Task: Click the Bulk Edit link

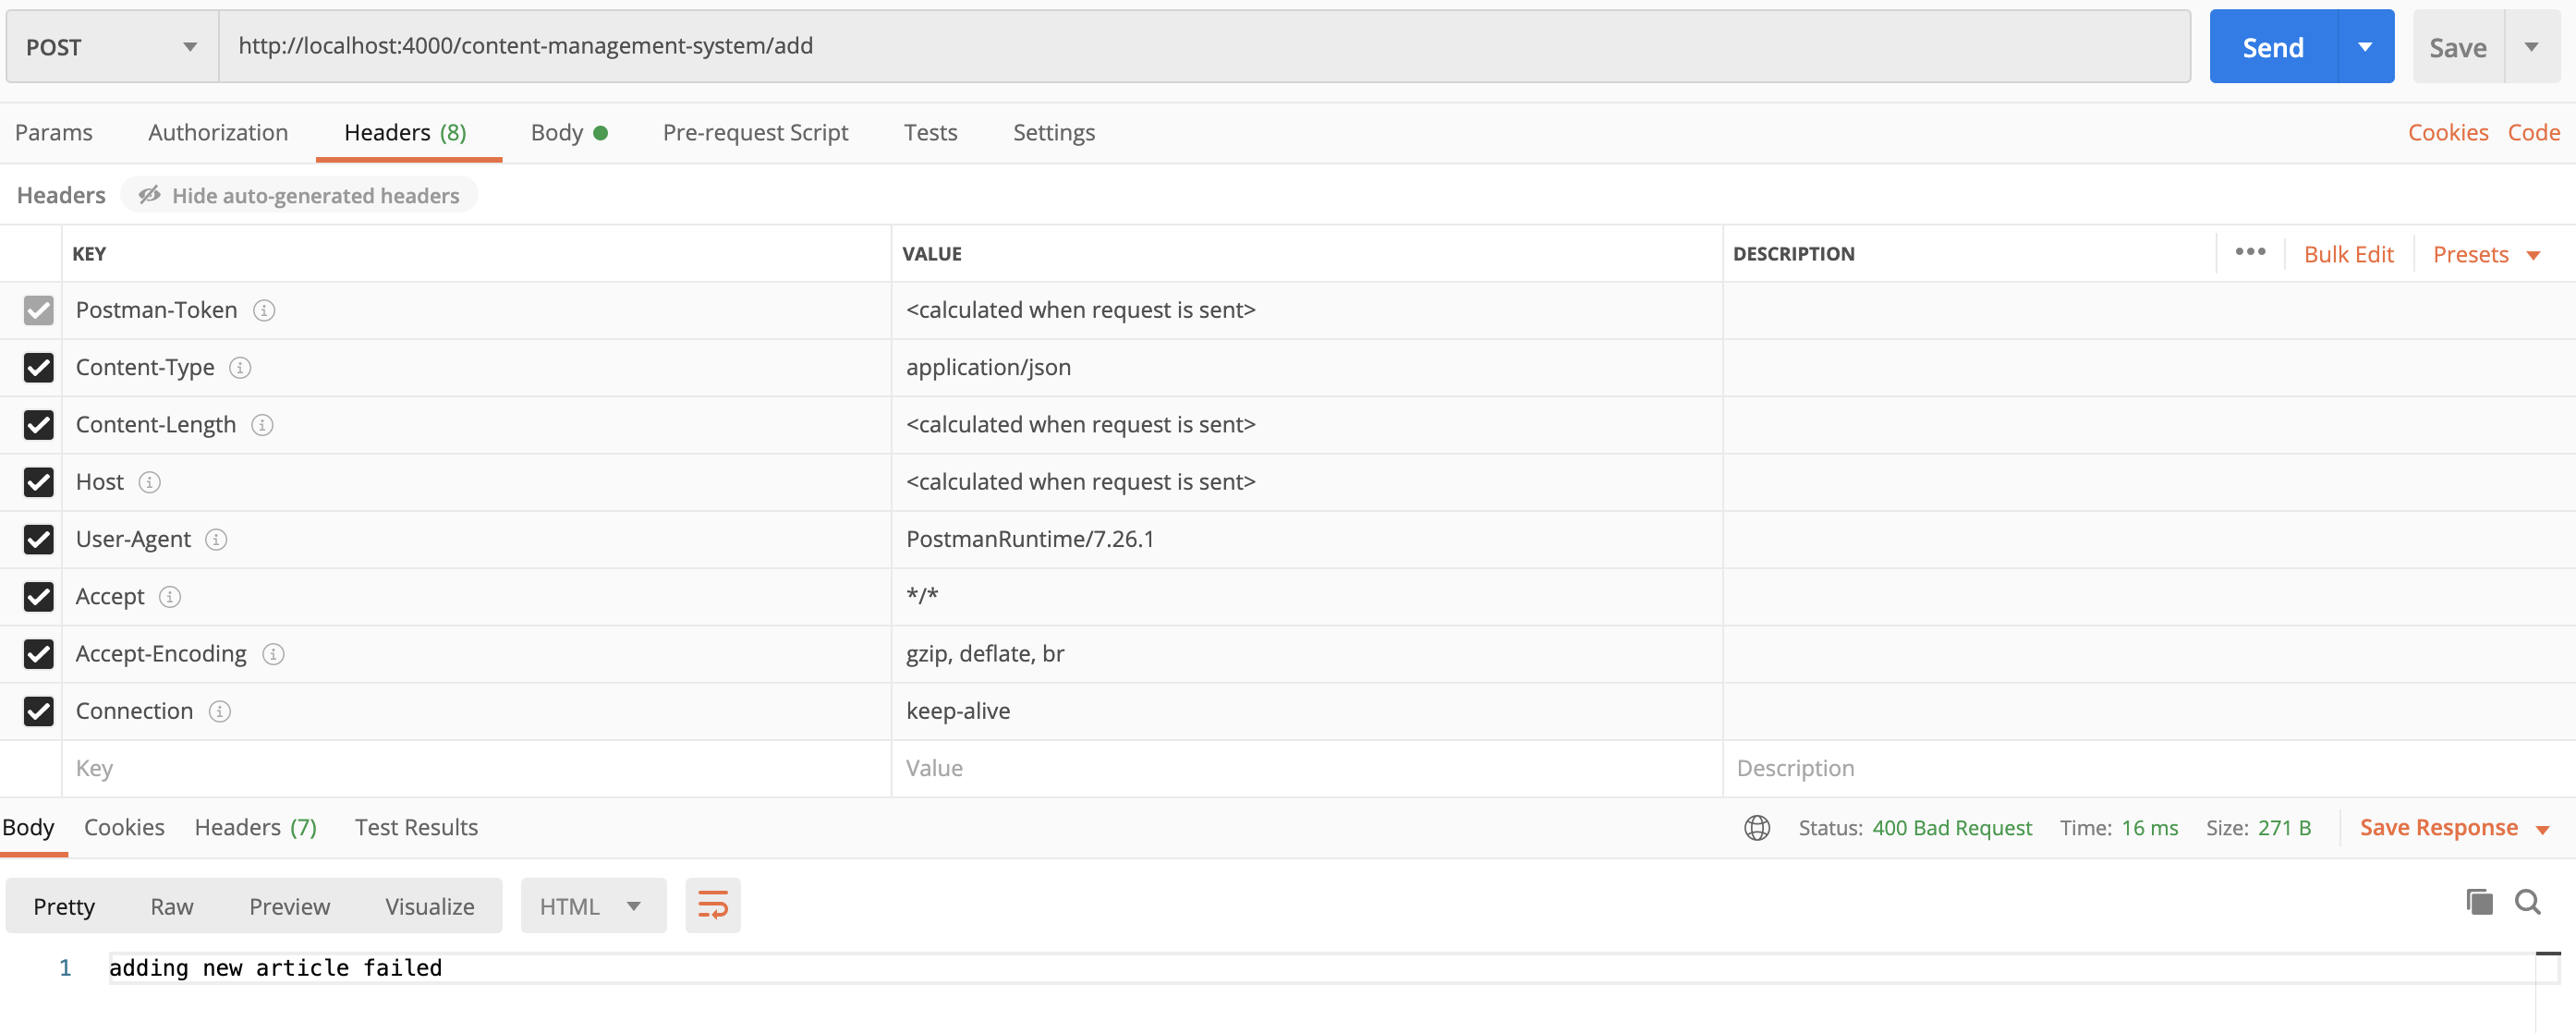Action: pos(2348,254)
